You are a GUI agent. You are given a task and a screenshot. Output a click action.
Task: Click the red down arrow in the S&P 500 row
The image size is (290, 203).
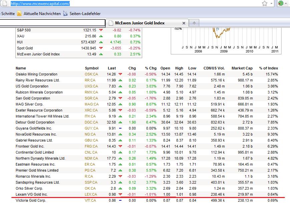point(101,30)
